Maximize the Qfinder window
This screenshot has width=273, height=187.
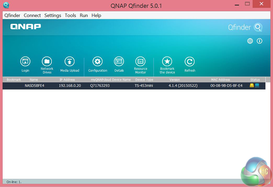point(247,4)
